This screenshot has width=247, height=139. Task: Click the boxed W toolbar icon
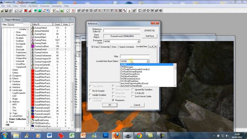(x=152, y=10)
